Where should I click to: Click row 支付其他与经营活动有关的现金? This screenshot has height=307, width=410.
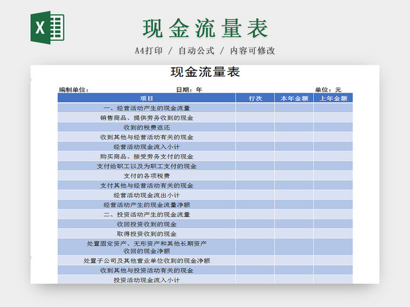[x=205, y=185]
